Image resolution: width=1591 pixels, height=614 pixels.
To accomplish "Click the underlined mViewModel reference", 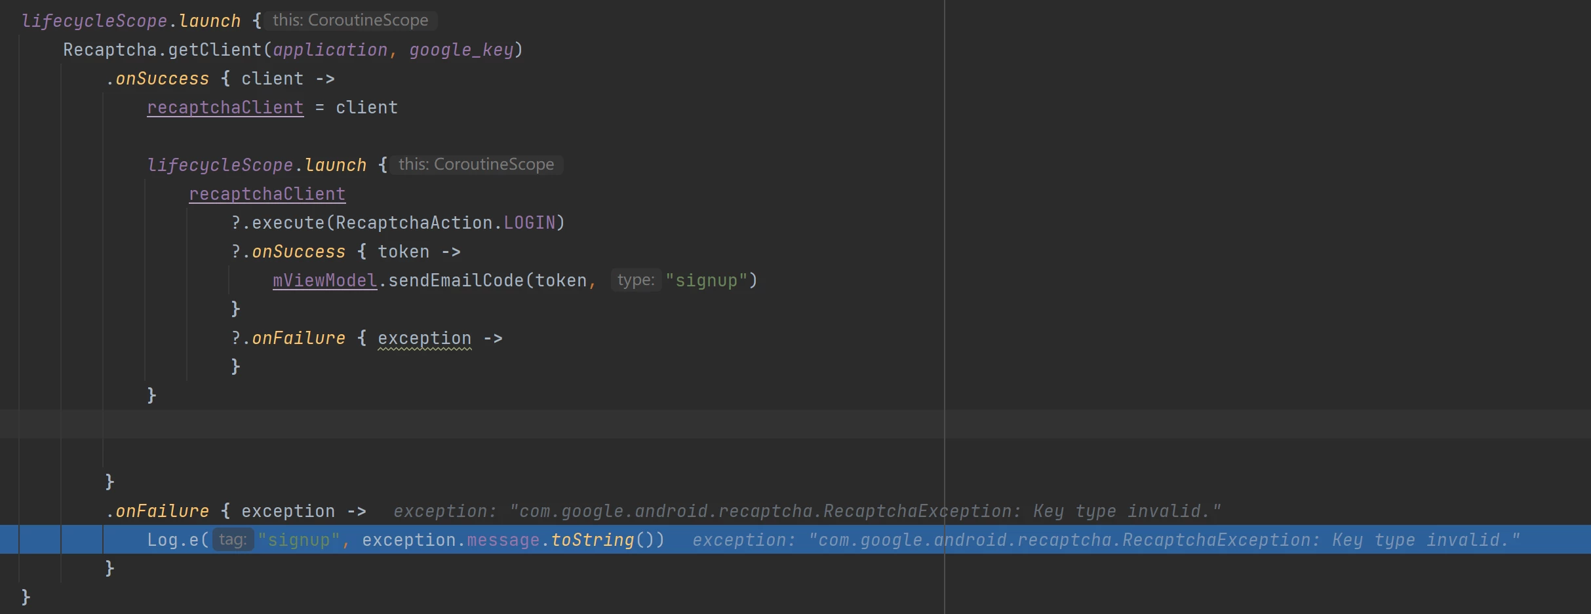I will click(x=325, y=280).
